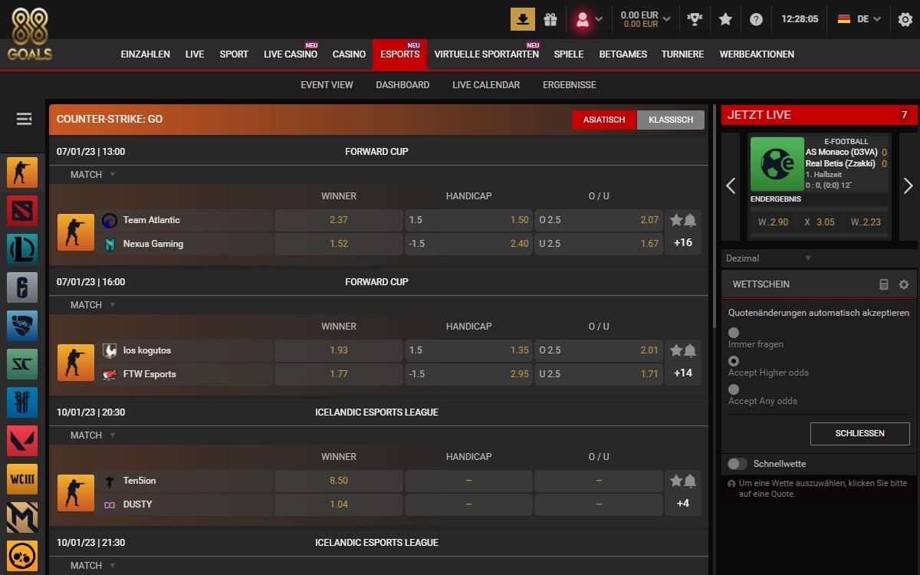The width and height of the screenshot is (920, 575).
Task: Open the E-Football live match thumbnail
Action: pyautogui.click(x=777, y=164)
